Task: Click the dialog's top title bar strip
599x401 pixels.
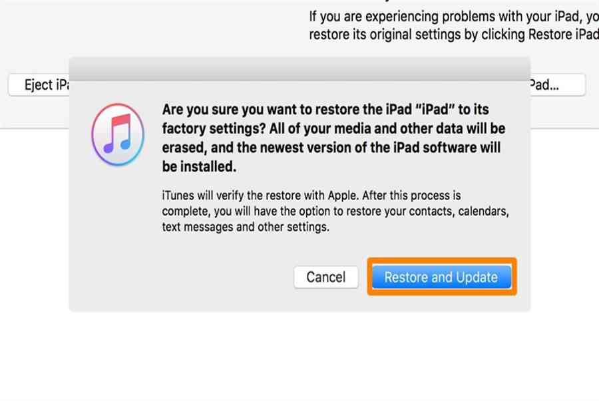Action: pyautogui.click(x=299, y=68)
